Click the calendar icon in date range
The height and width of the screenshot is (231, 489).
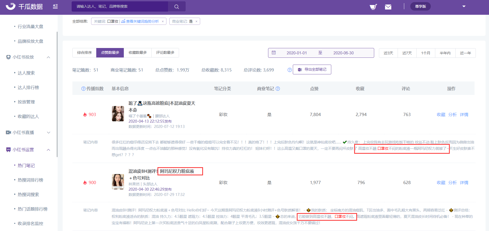click(x=274, y=53)
